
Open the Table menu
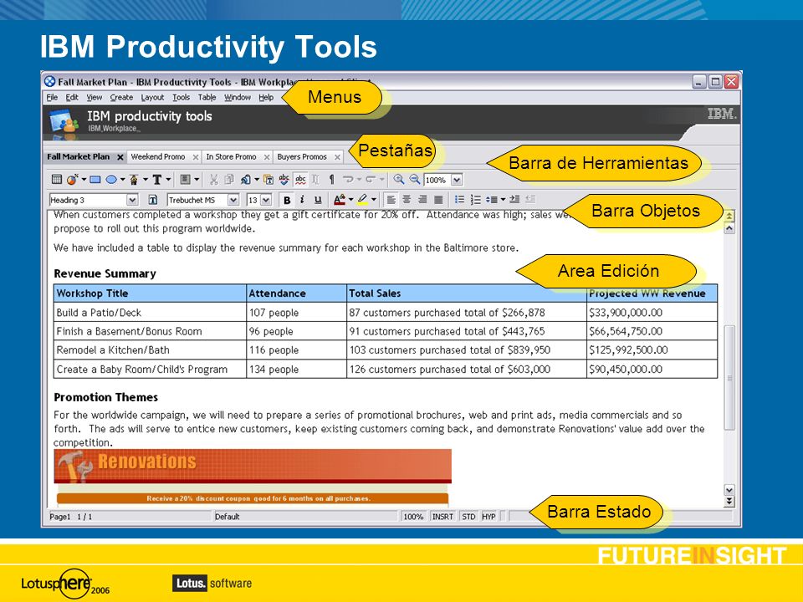(x=207, y=97)
